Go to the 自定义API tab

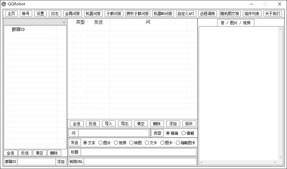point(186,14)
